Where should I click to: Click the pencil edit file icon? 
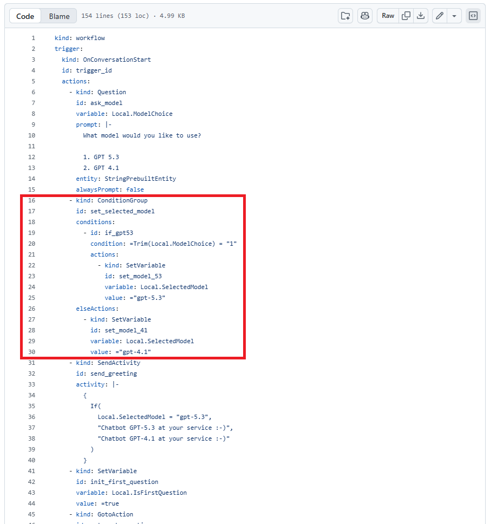point(440,16)
